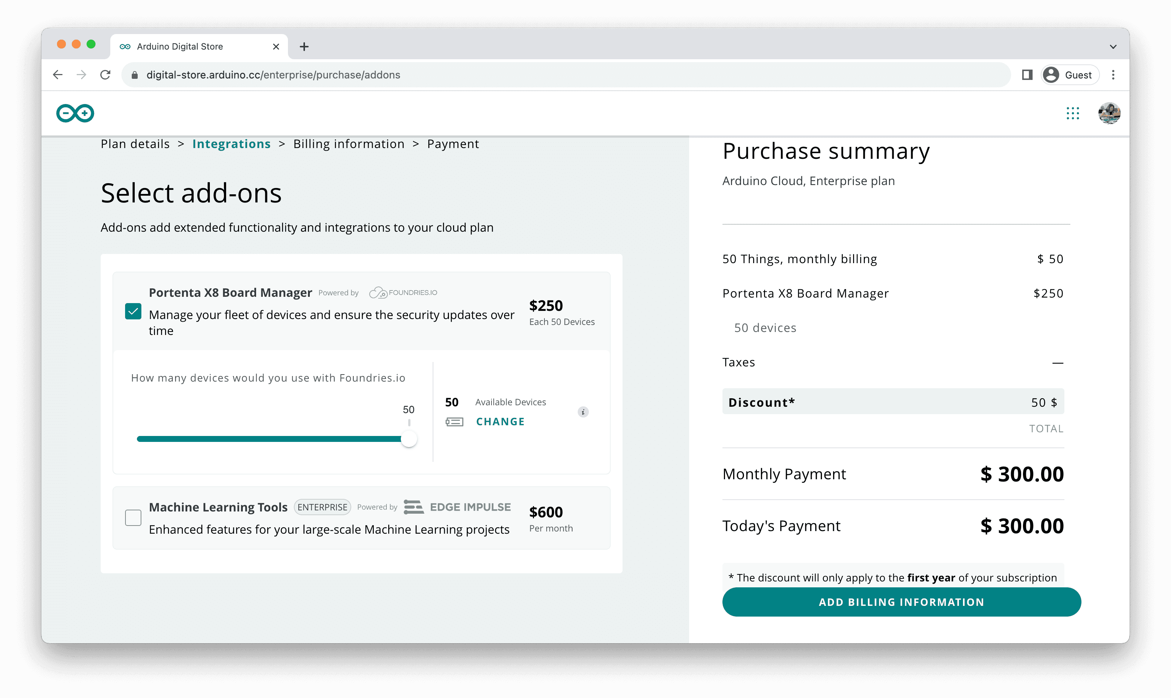Viewport: 1171px width, 698px height.
Task: Click the user profile avatar
Action: pyautogui.click(x=1109, y=113)
